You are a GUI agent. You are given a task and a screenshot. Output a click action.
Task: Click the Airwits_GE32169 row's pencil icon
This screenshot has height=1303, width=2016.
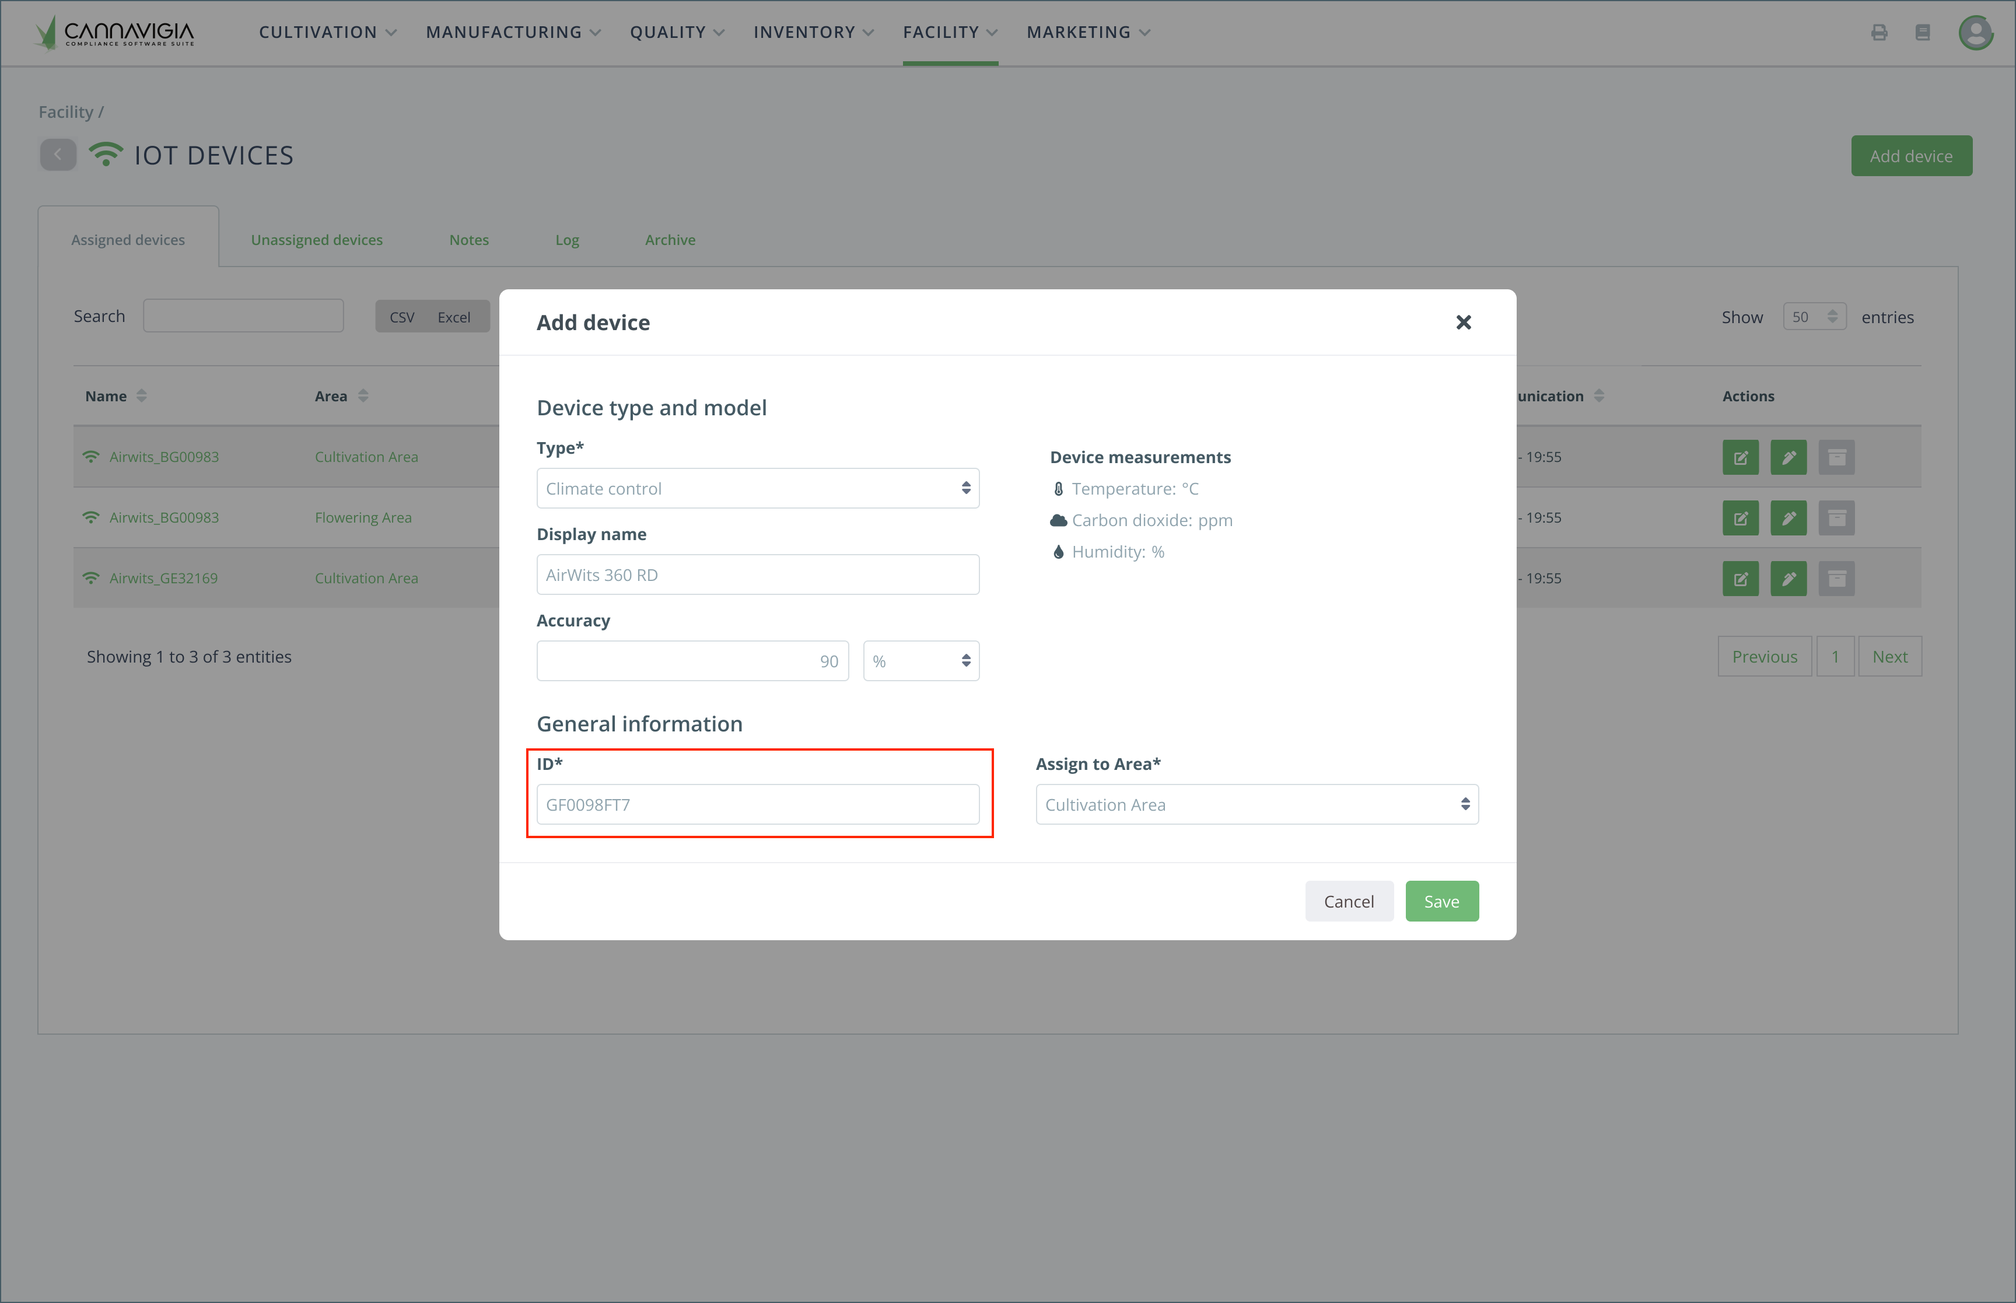[1788, 579]
